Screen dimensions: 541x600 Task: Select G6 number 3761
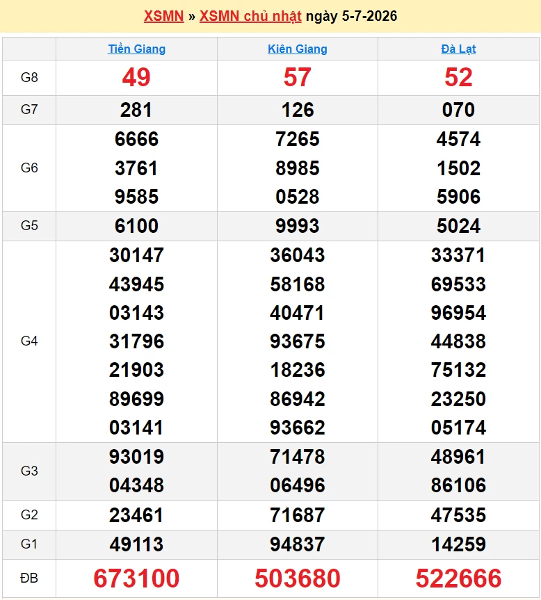pyautogui.click(x=136, y=168)
